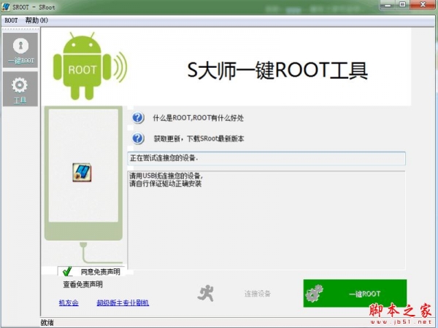Minimize the SROOT window
Image resolution: width=438 pixels, height=328 pixels.
click(x=388, y=5)
